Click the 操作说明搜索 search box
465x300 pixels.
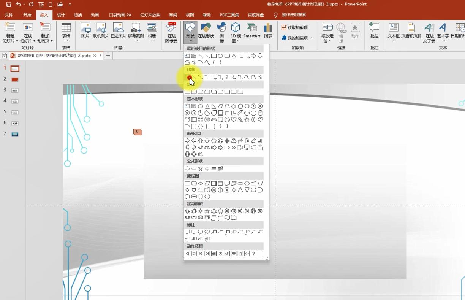pyautogui.click(x=294, y=15)
